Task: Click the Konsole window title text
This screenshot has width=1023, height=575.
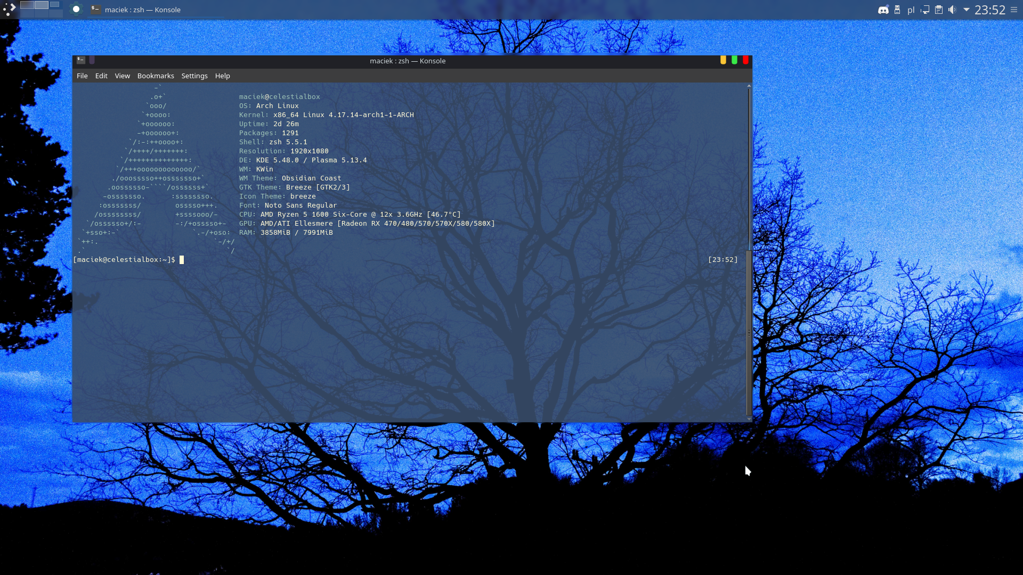Action: pos(408,61)
